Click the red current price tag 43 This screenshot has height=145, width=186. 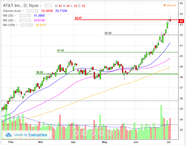tap(181, 21)
